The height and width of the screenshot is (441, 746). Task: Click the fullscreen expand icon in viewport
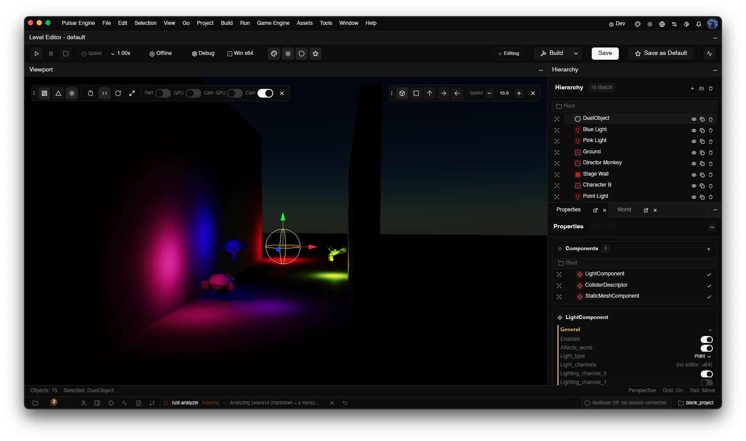[132, 93]
